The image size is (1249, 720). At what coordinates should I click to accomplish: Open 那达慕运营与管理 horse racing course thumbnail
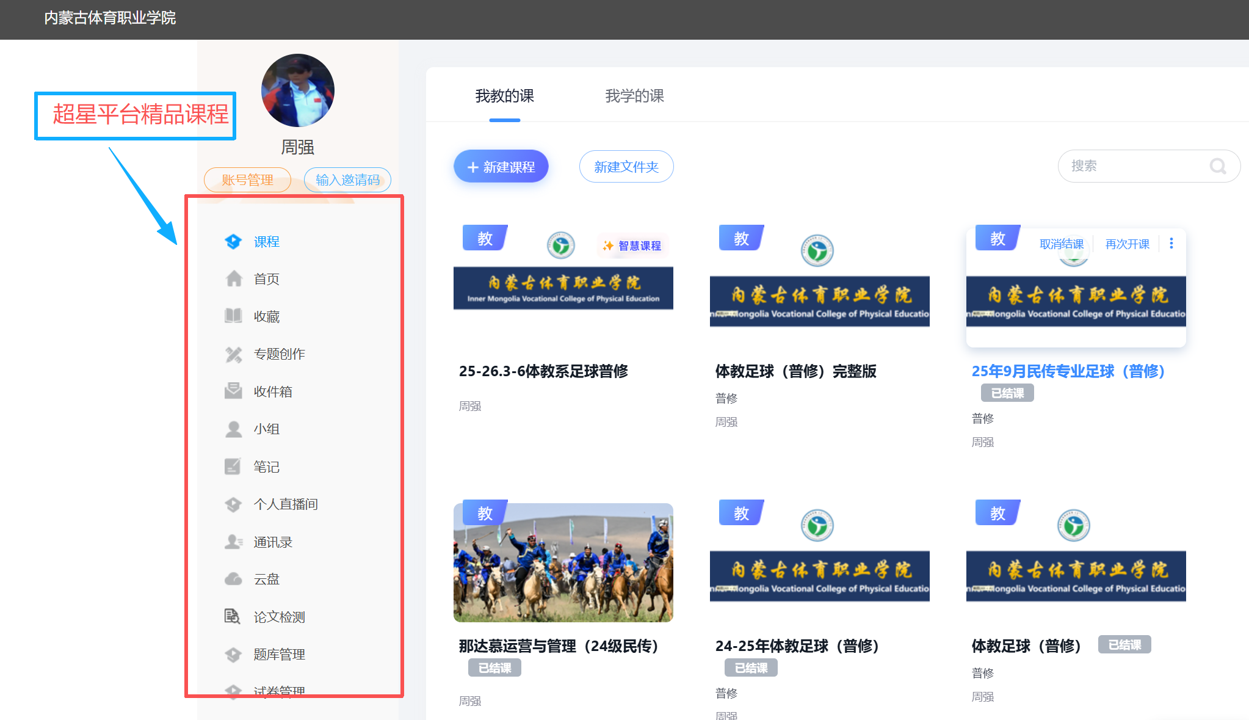click(563, 562)
